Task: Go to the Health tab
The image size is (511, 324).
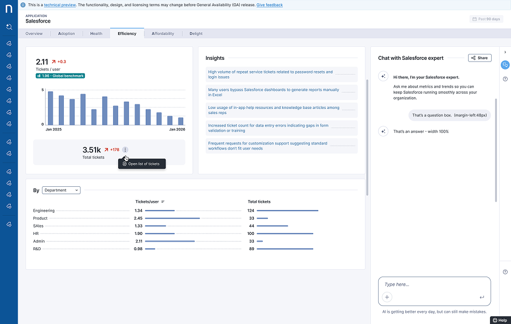Action: coord(96,33)
